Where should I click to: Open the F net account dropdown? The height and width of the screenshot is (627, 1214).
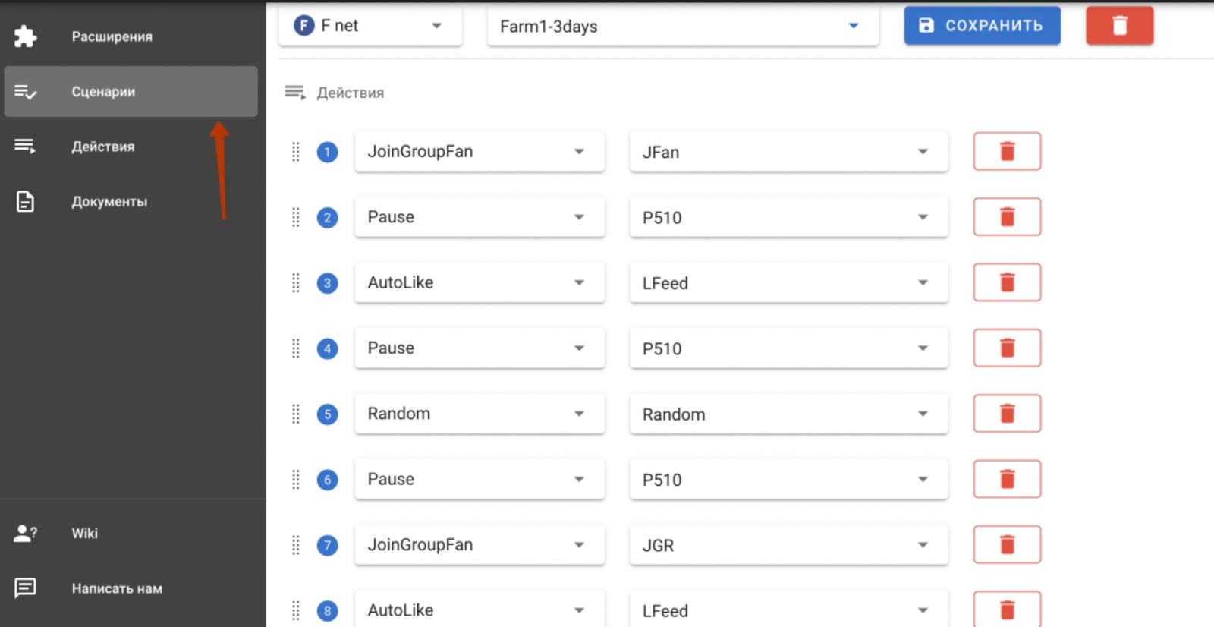370,26
